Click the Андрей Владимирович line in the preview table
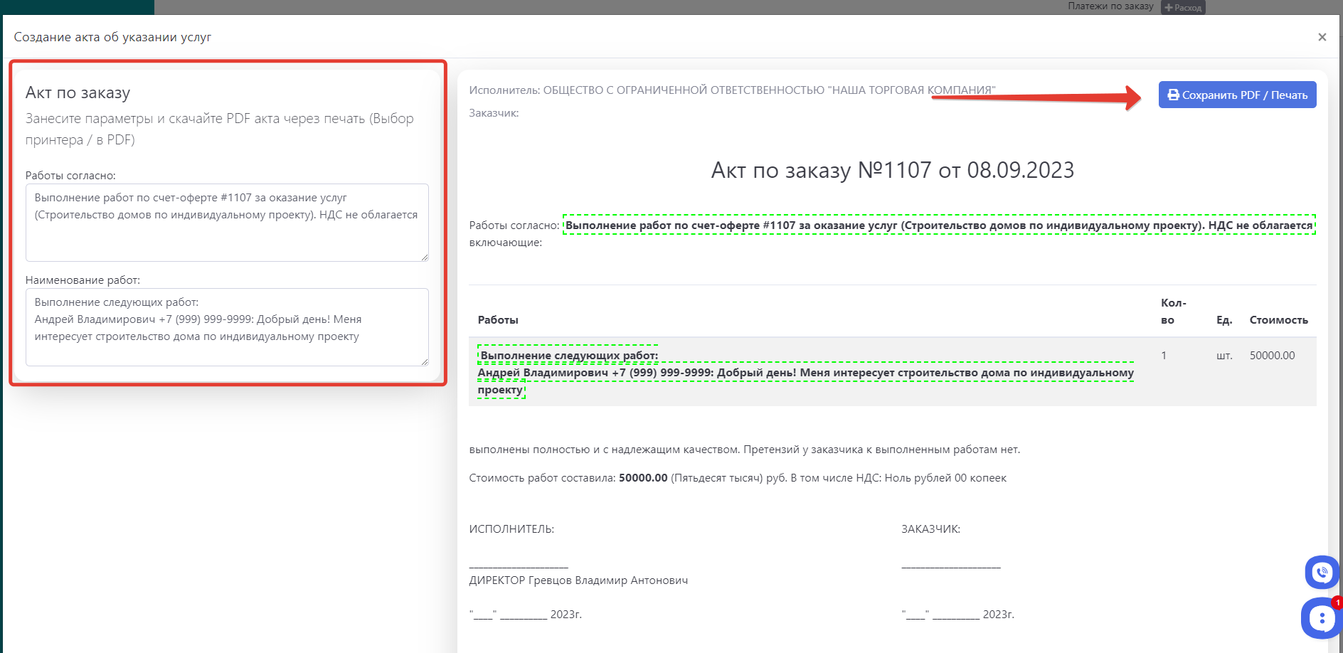Image resolution: width=1343 pixels, height=653 pixels. tap(805, 373)
